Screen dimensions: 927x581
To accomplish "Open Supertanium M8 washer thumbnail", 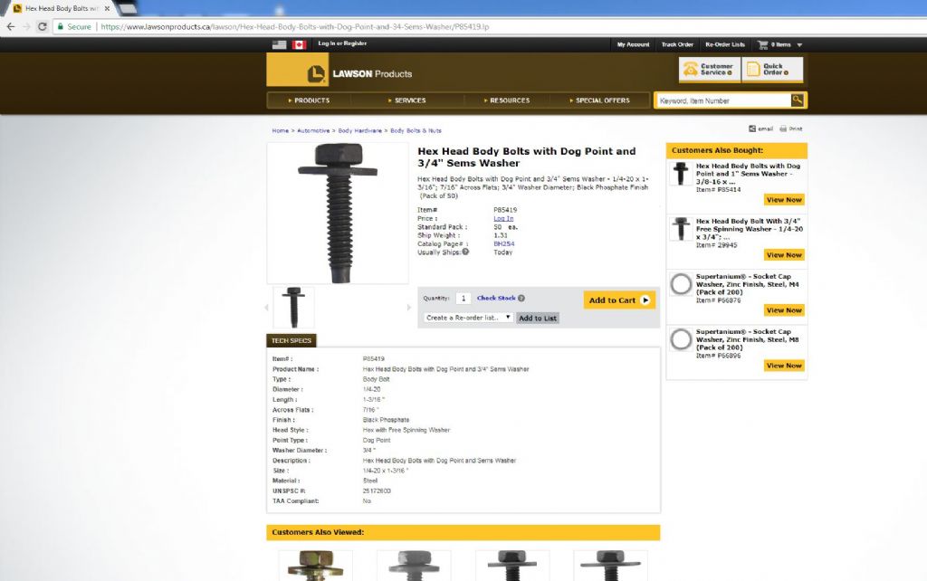I will [x=681, y=340].
